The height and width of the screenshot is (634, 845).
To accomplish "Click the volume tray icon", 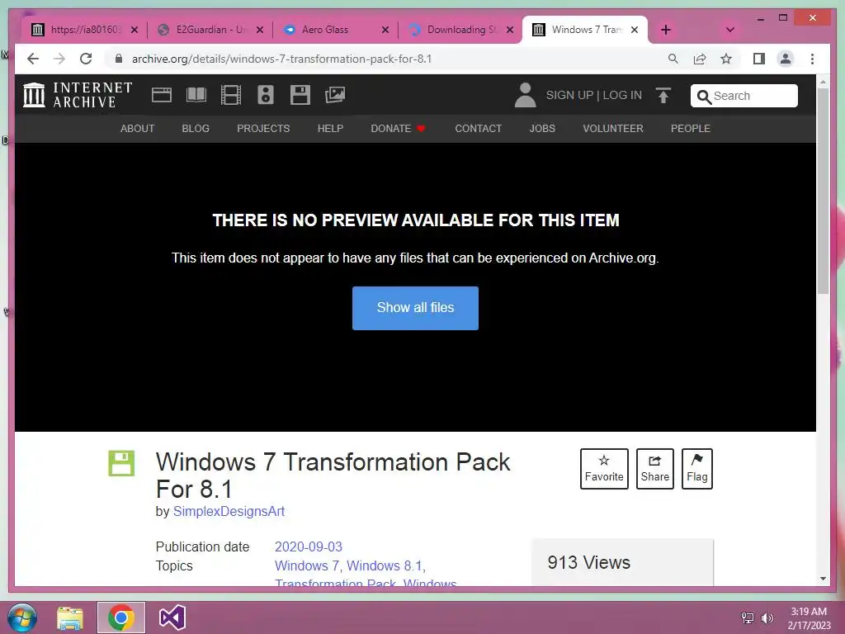I will pyautogui.click(x=767, y=618).
